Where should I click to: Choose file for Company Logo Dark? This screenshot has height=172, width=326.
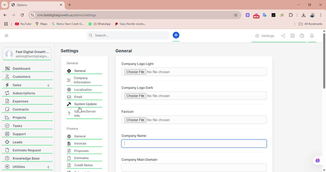click(x=135, y=96)
